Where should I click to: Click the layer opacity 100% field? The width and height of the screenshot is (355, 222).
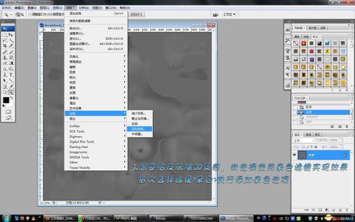click(334, 140)
